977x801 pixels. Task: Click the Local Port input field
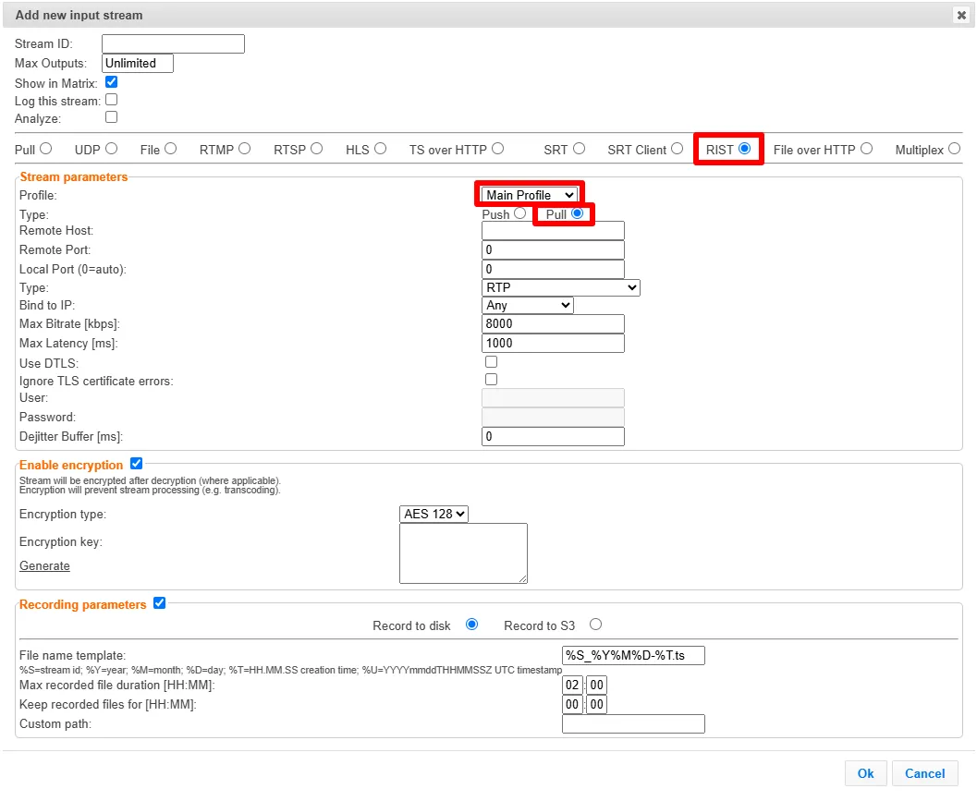pos(554,269)
